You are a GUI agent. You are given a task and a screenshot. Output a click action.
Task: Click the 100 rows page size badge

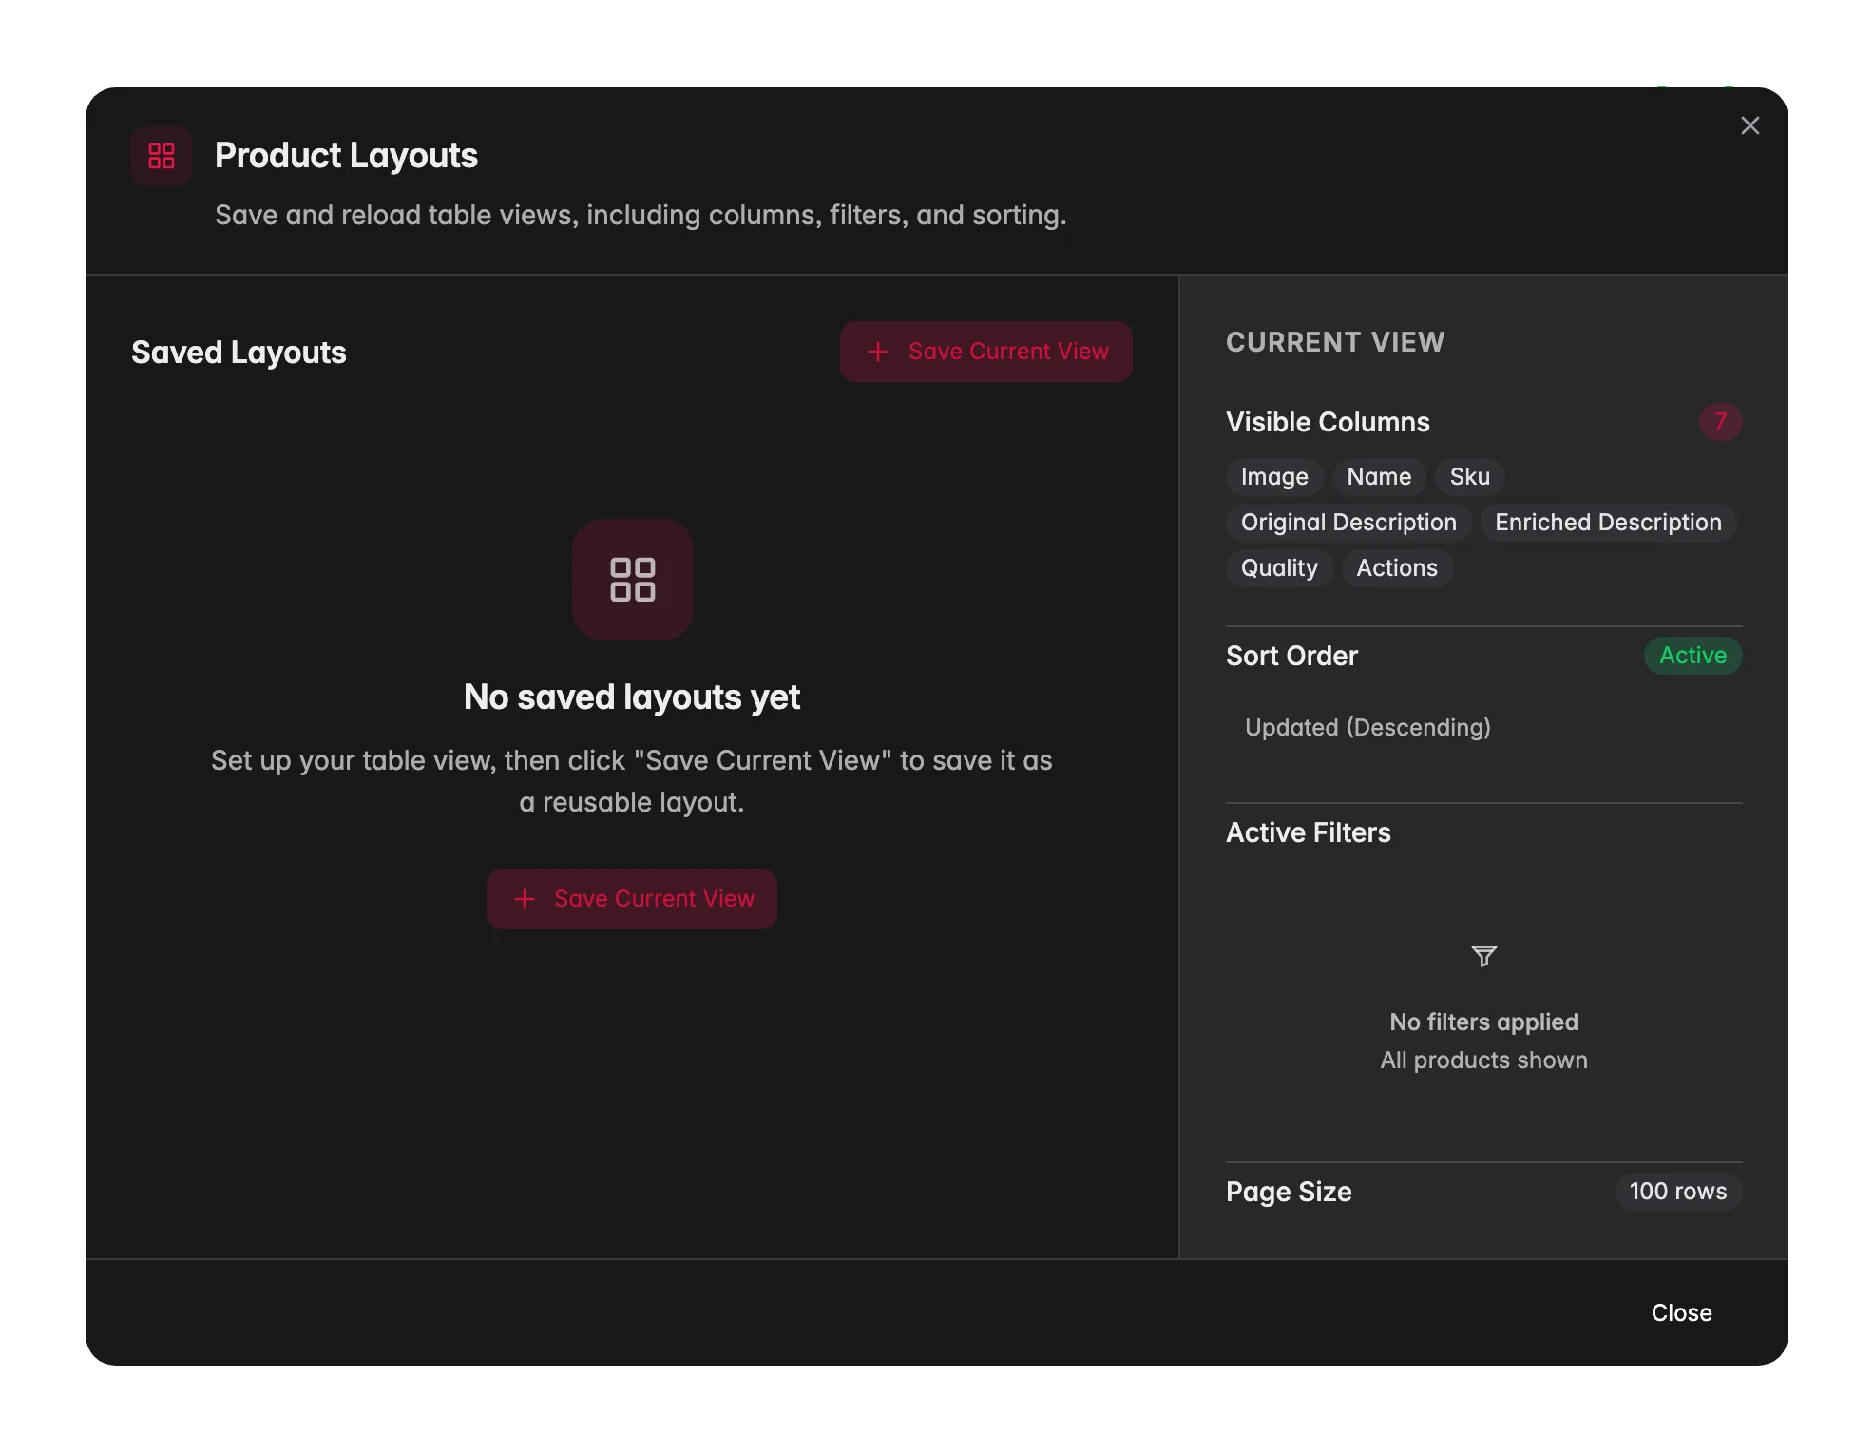1678,1192
